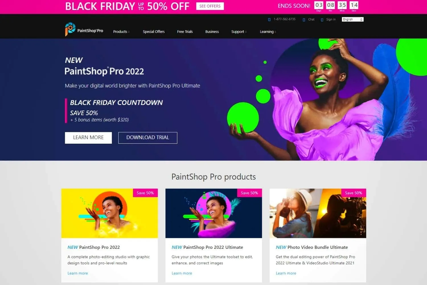Click the Sign in user icon
The height and width of the screenshot is (285, 427).
click(322, 20)
